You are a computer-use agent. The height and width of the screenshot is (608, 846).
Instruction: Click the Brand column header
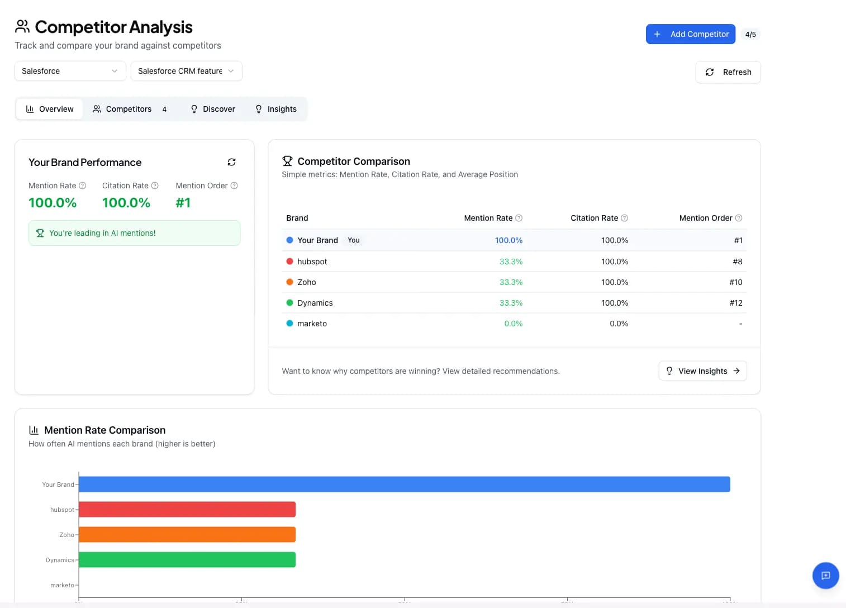point(297,218)
